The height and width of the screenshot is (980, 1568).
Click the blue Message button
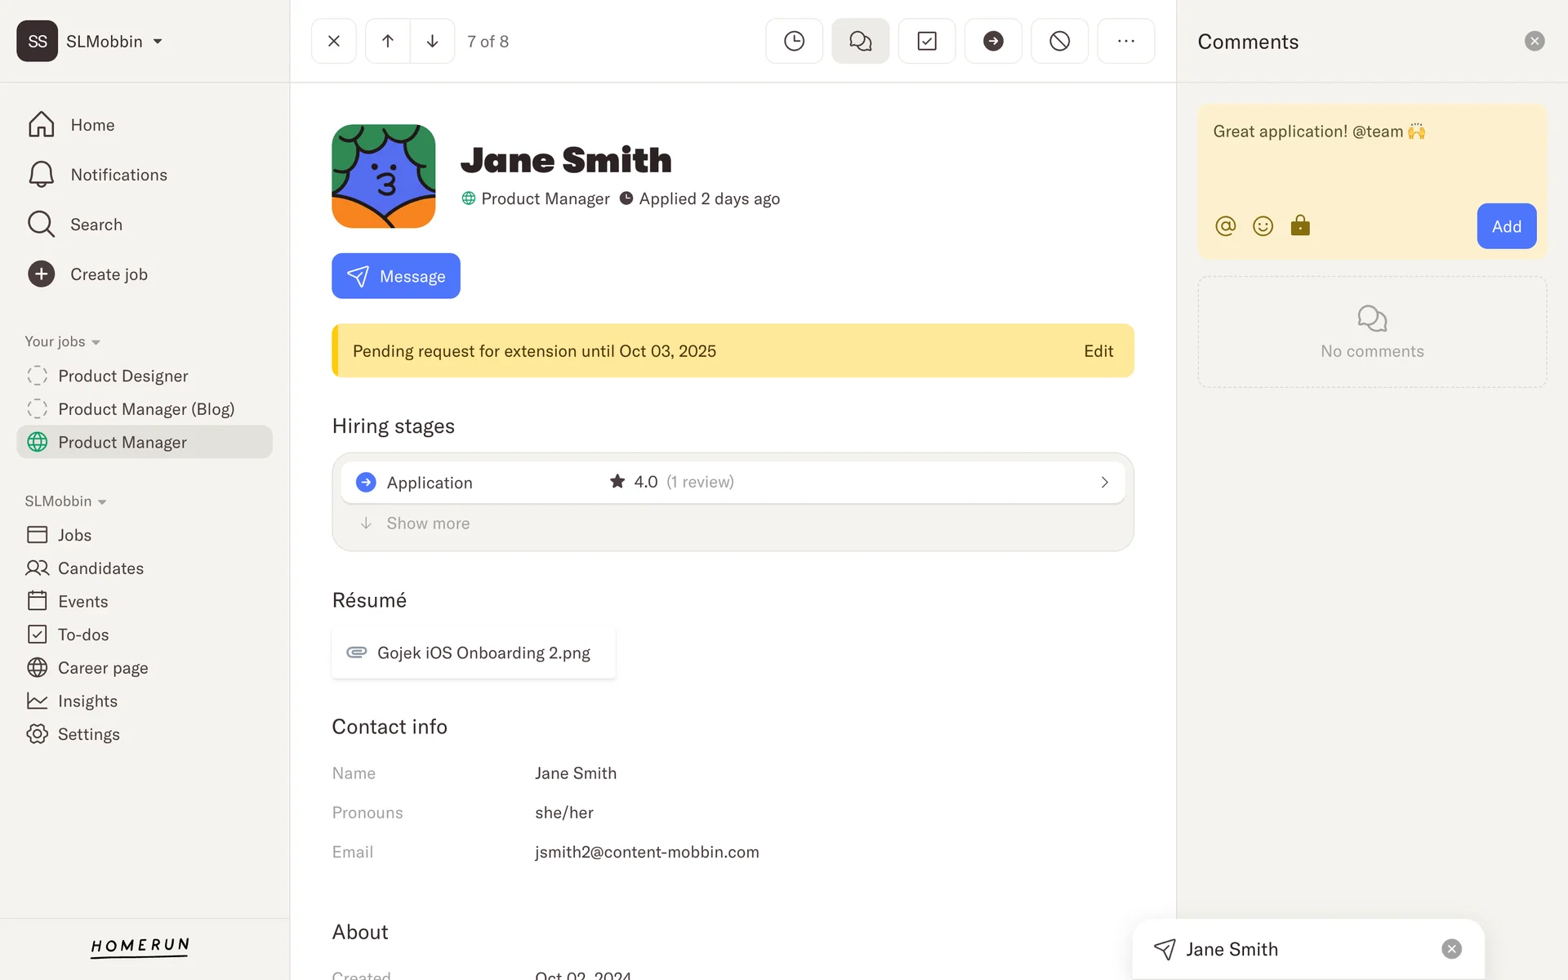[395, 276]
